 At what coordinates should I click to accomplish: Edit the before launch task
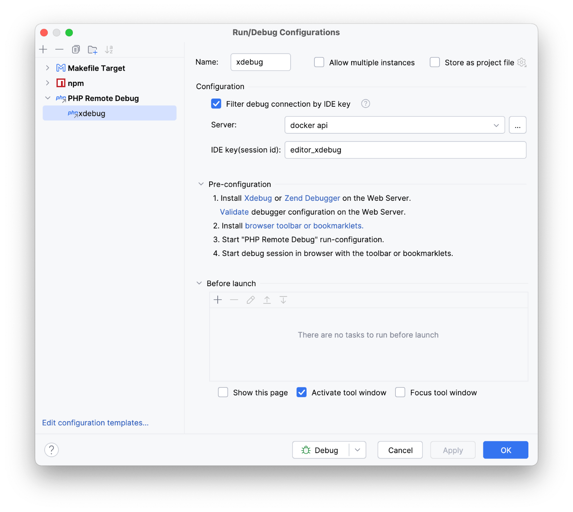(x=250, y=300)
